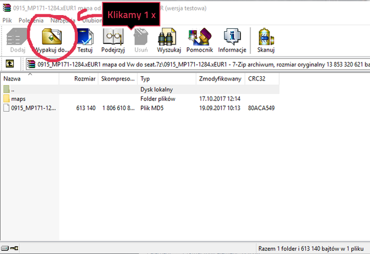This screenshot has width=370, height=254.
Task: Click Wypakuj do... extract icon
Action: 52,36
